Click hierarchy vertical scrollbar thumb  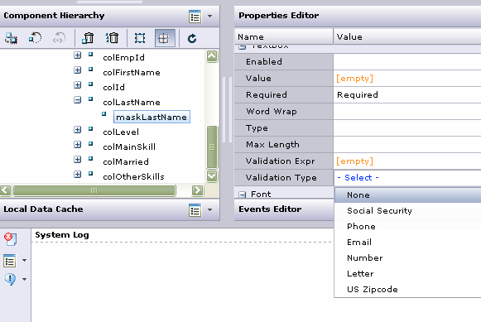tap(212, 147)
